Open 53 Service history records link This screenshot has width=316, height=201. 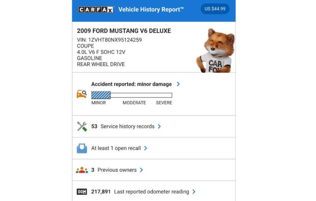click(x=123, y=126)
